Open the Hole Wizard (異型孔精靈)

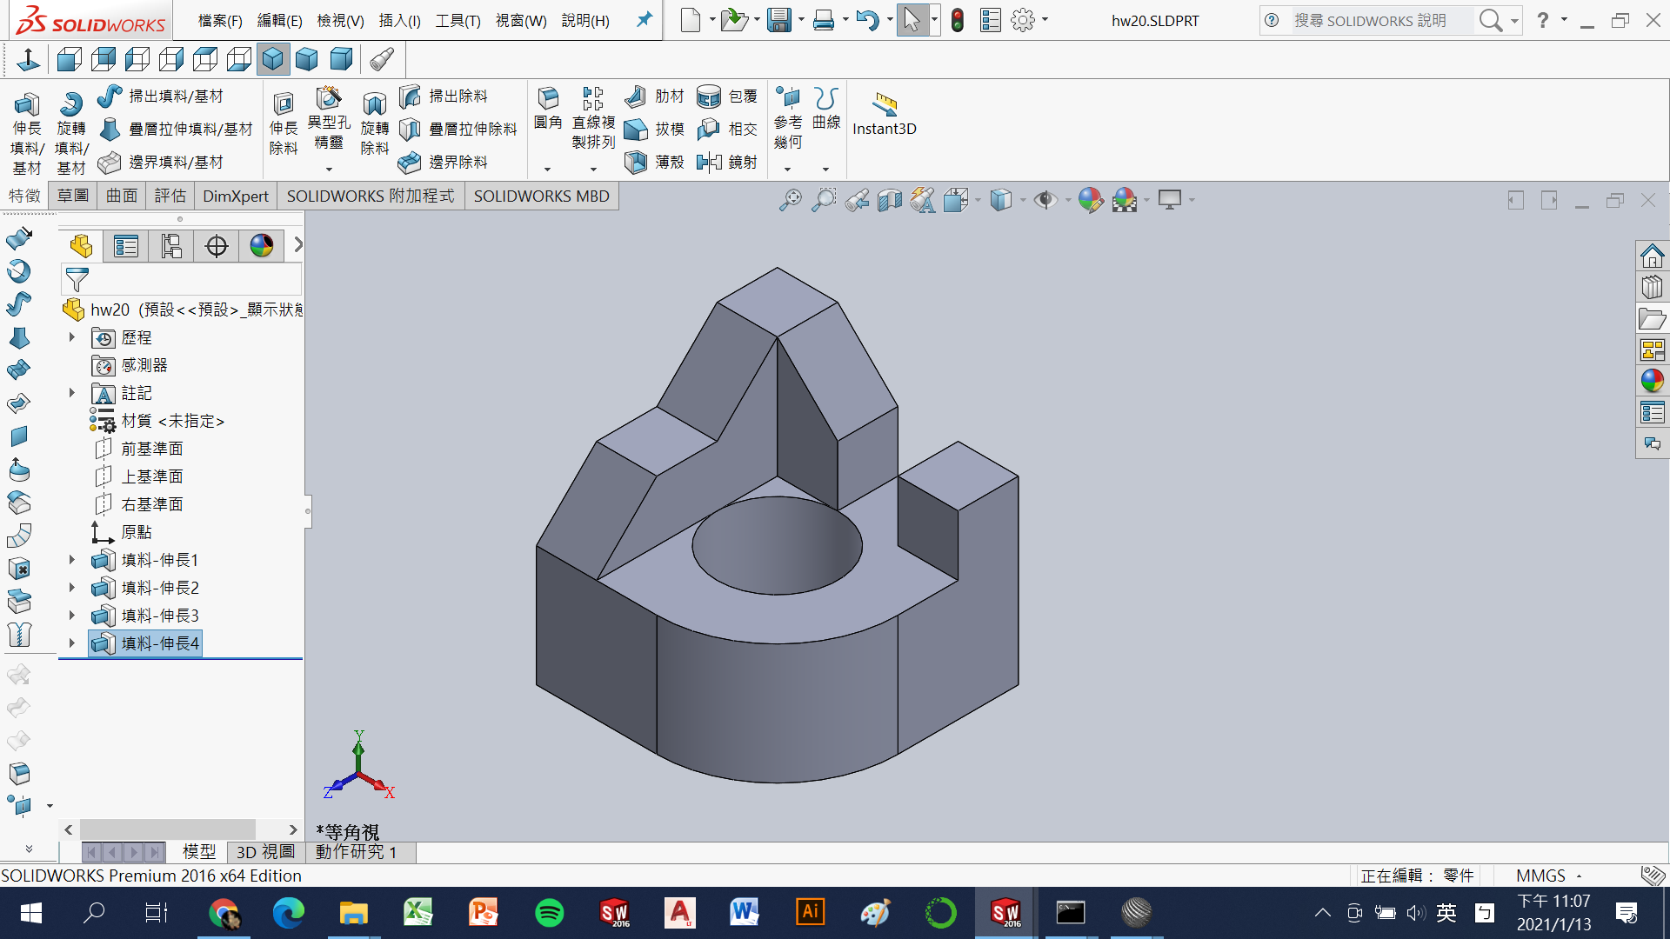[329, 99]
